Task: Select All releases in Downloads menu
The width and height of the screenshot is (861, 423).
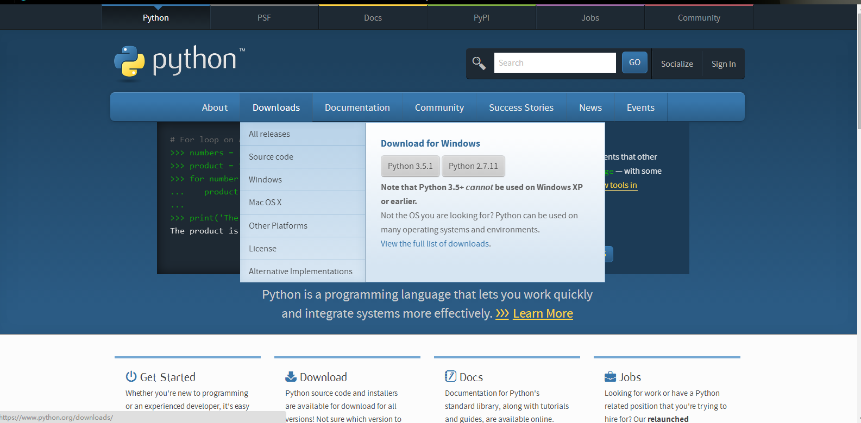Action: 303,134
